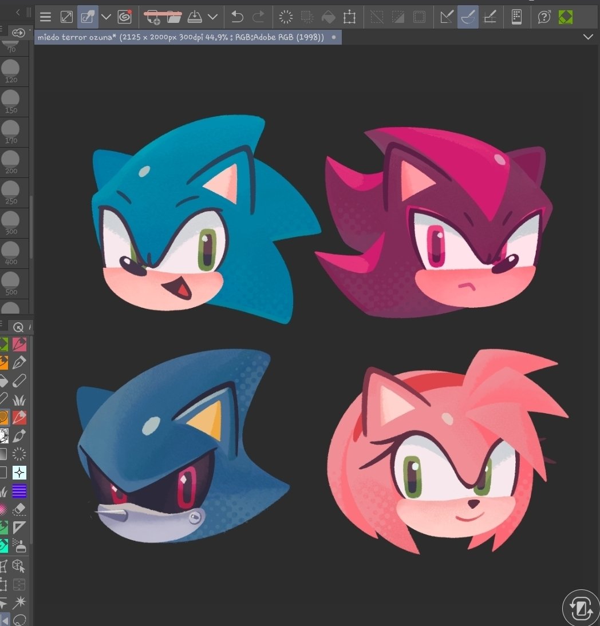Select the Airbrush tool

pos(19,436)
